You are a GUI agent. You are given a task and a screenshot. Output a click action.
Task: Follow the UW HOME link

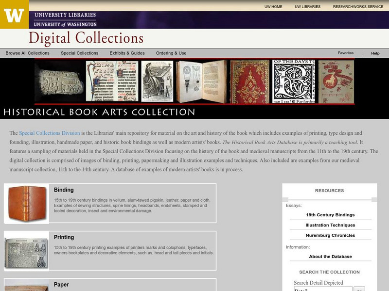pos(273,7)
